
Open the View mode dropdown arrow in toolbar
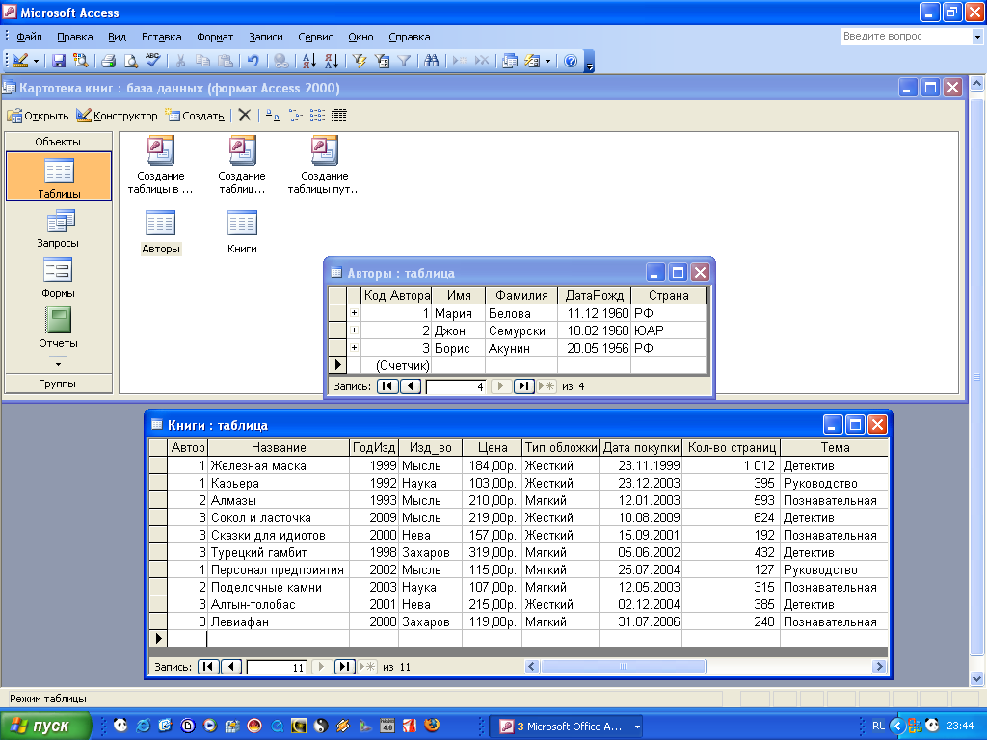[x=37, y=61]
